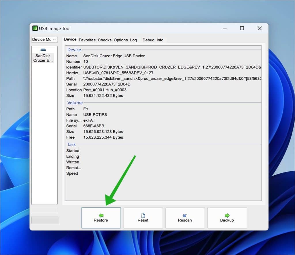295x255 pixels.
Task: Open the Device Mode dropdown
Action: (x=44, y=39)
